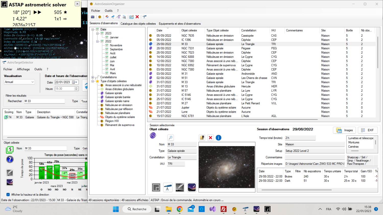Click the spiral galaxy icon in Objet céleste panel
Image resolution: width=383 pixels, height=215 pixels.
coord(152,136)
